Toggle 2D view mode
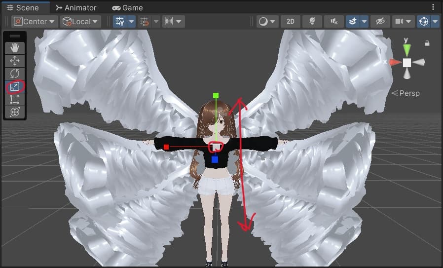Image resolution: width=443 pixels, height=268 pixels. 291,22
